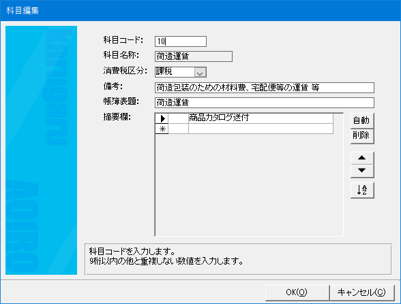Confirm with the OK(O) button
Screen dimensions: 401x304
click(297, 292)
